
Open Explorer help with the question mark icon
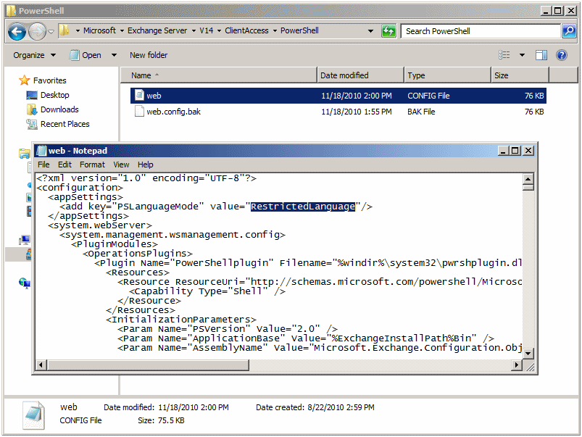coord(562,55)
